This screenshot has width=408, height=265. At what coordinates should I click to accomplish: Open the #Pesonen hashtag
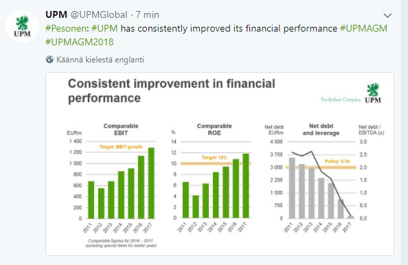click(67, 28)
